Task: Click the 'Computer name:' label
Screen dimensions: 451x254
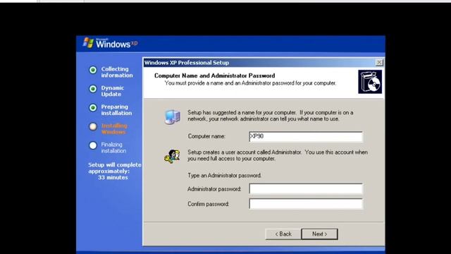Action: click(x=206, y=136)
